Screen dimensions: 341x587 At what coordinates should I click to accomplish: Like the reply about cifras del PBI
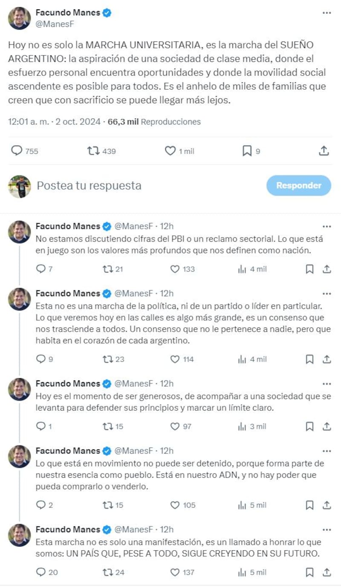click(175, 269)
